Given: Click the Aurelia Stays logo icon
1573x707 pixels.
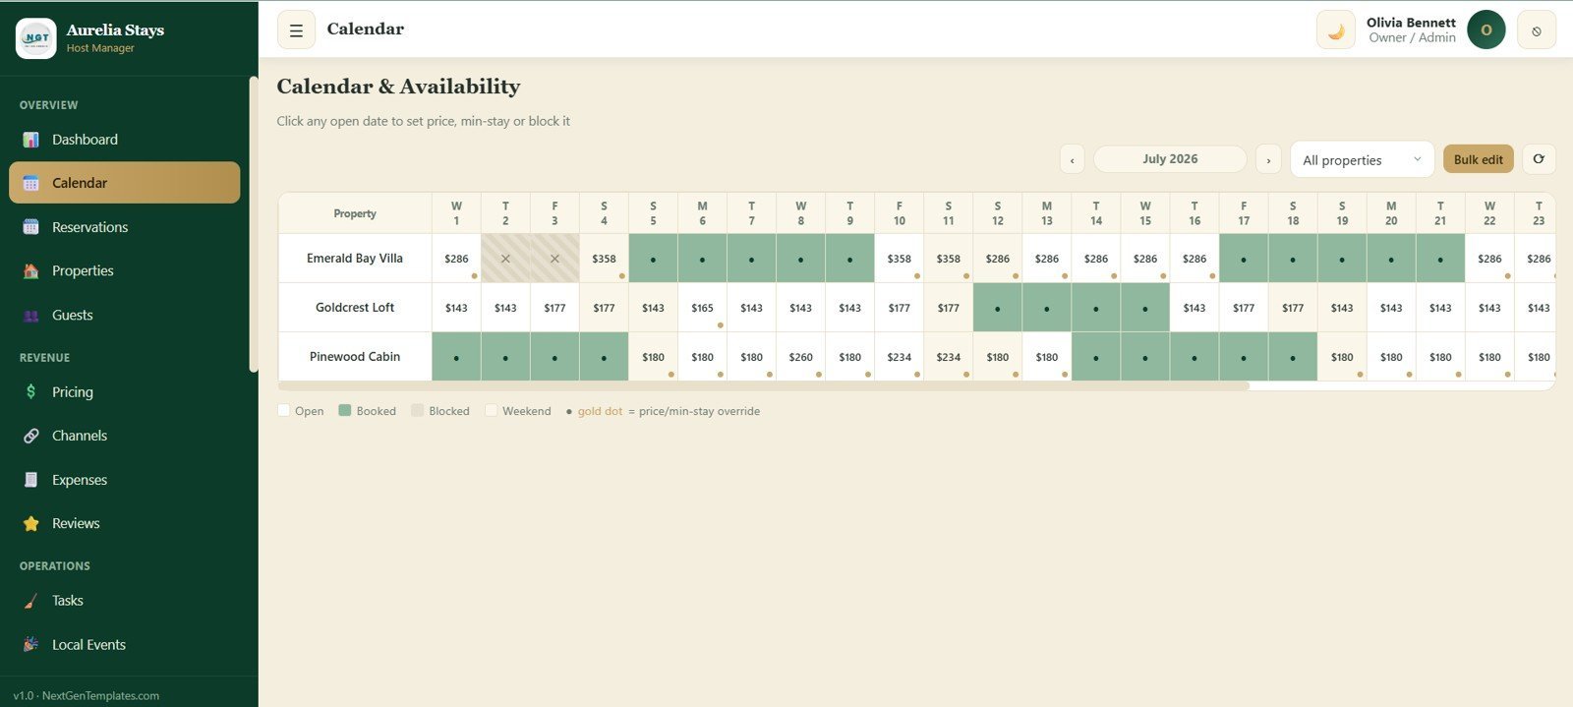Looking at the screenshot, I should (x=36, y=38).
